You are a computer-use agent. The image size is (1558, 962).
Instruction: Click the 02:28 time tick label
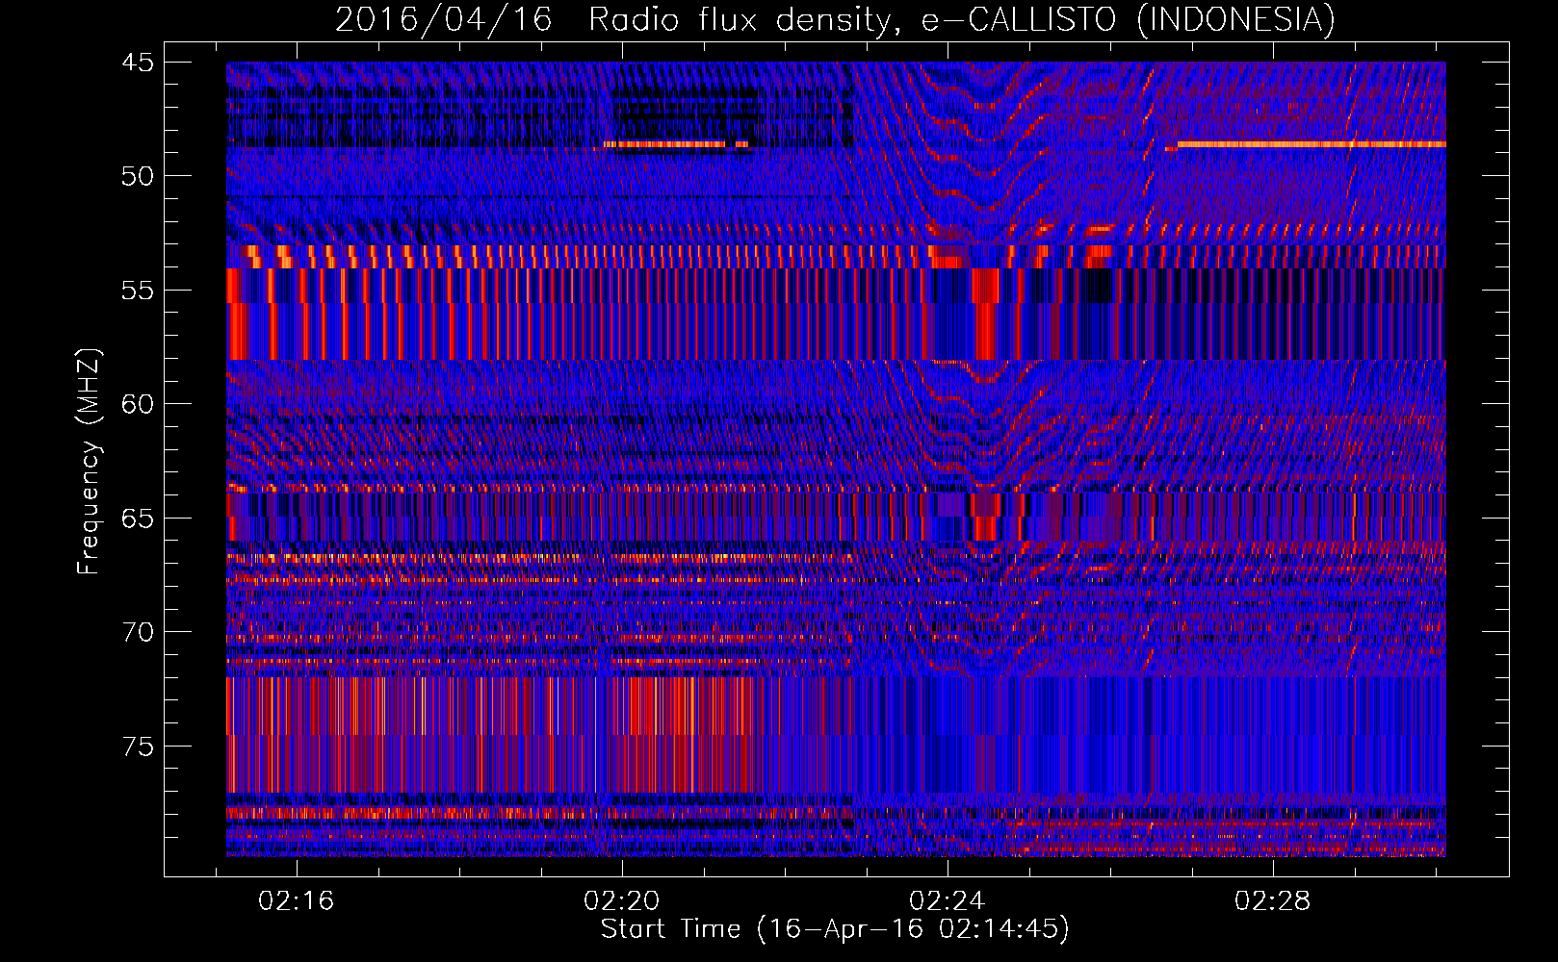coord(1273,900)
